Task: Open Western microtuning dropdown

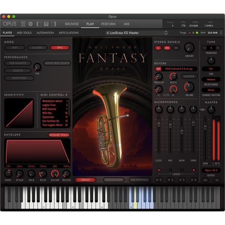Action: coord(211,79)
